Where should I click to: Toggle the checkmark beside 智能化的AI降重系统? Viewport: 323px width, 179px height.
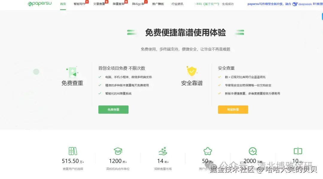[x=100, y=93]
